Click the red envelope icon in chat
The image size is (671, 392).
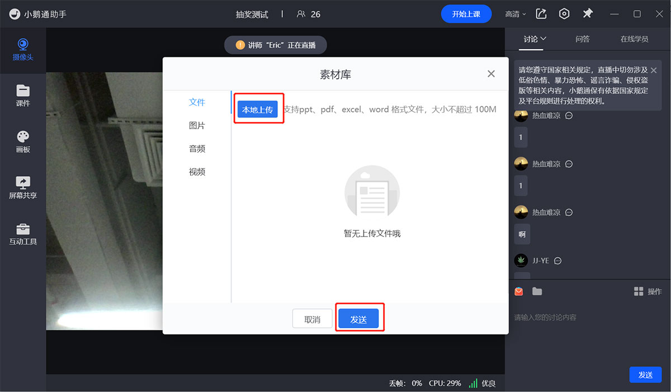[x=519, y=291]
